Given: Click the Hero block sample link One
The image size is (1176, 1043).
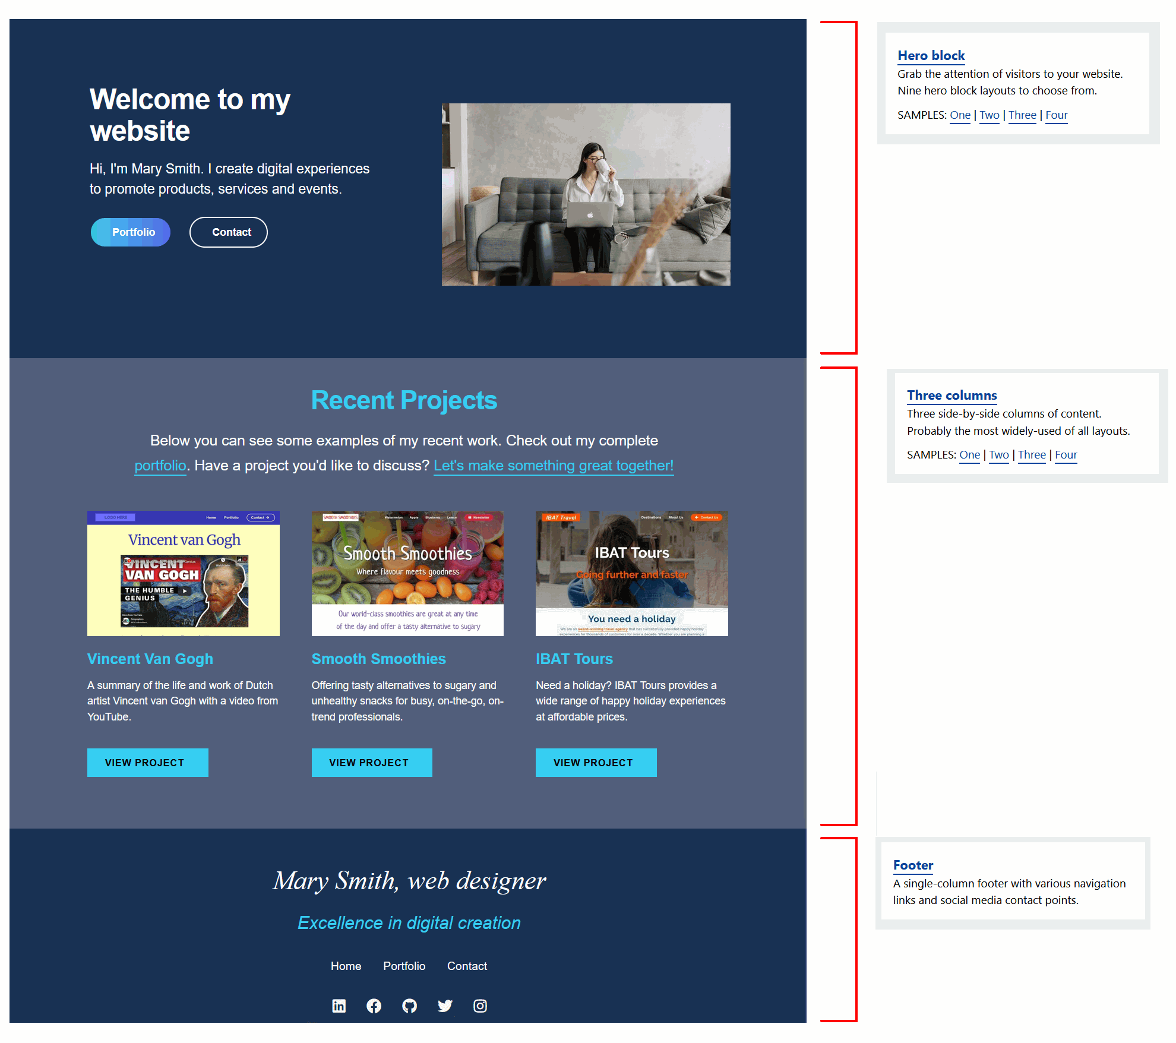Looking at the screenshot, I should tap(957, 114).
